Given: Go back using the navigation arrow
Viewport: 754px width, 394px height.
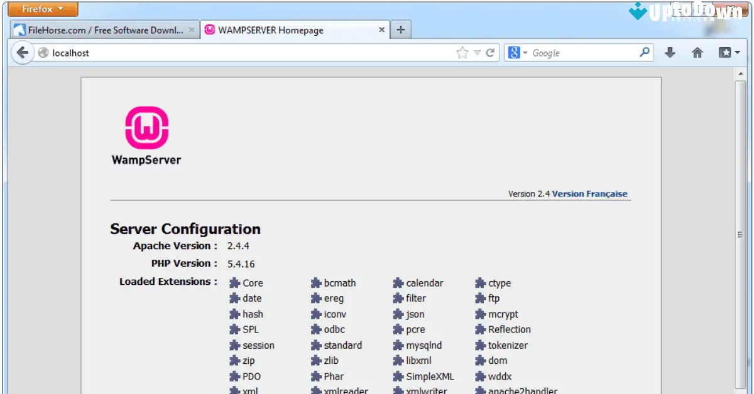Looking at the screenshot, I should point(23,53).
